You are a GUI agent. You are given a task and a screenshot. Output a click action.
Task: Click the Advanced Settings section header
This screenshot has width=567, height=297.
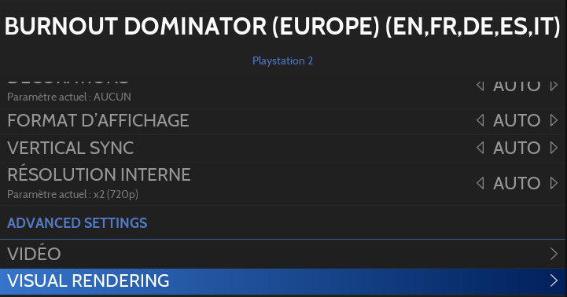click(x=77, y=223)
